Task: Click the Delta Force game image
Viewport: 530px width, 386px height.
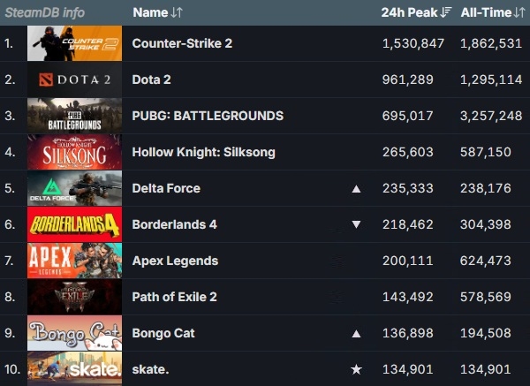Action: (x=74, y=188)
